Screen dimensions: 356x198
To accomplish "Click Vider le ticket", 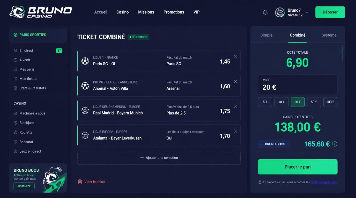I will point(91,182).
